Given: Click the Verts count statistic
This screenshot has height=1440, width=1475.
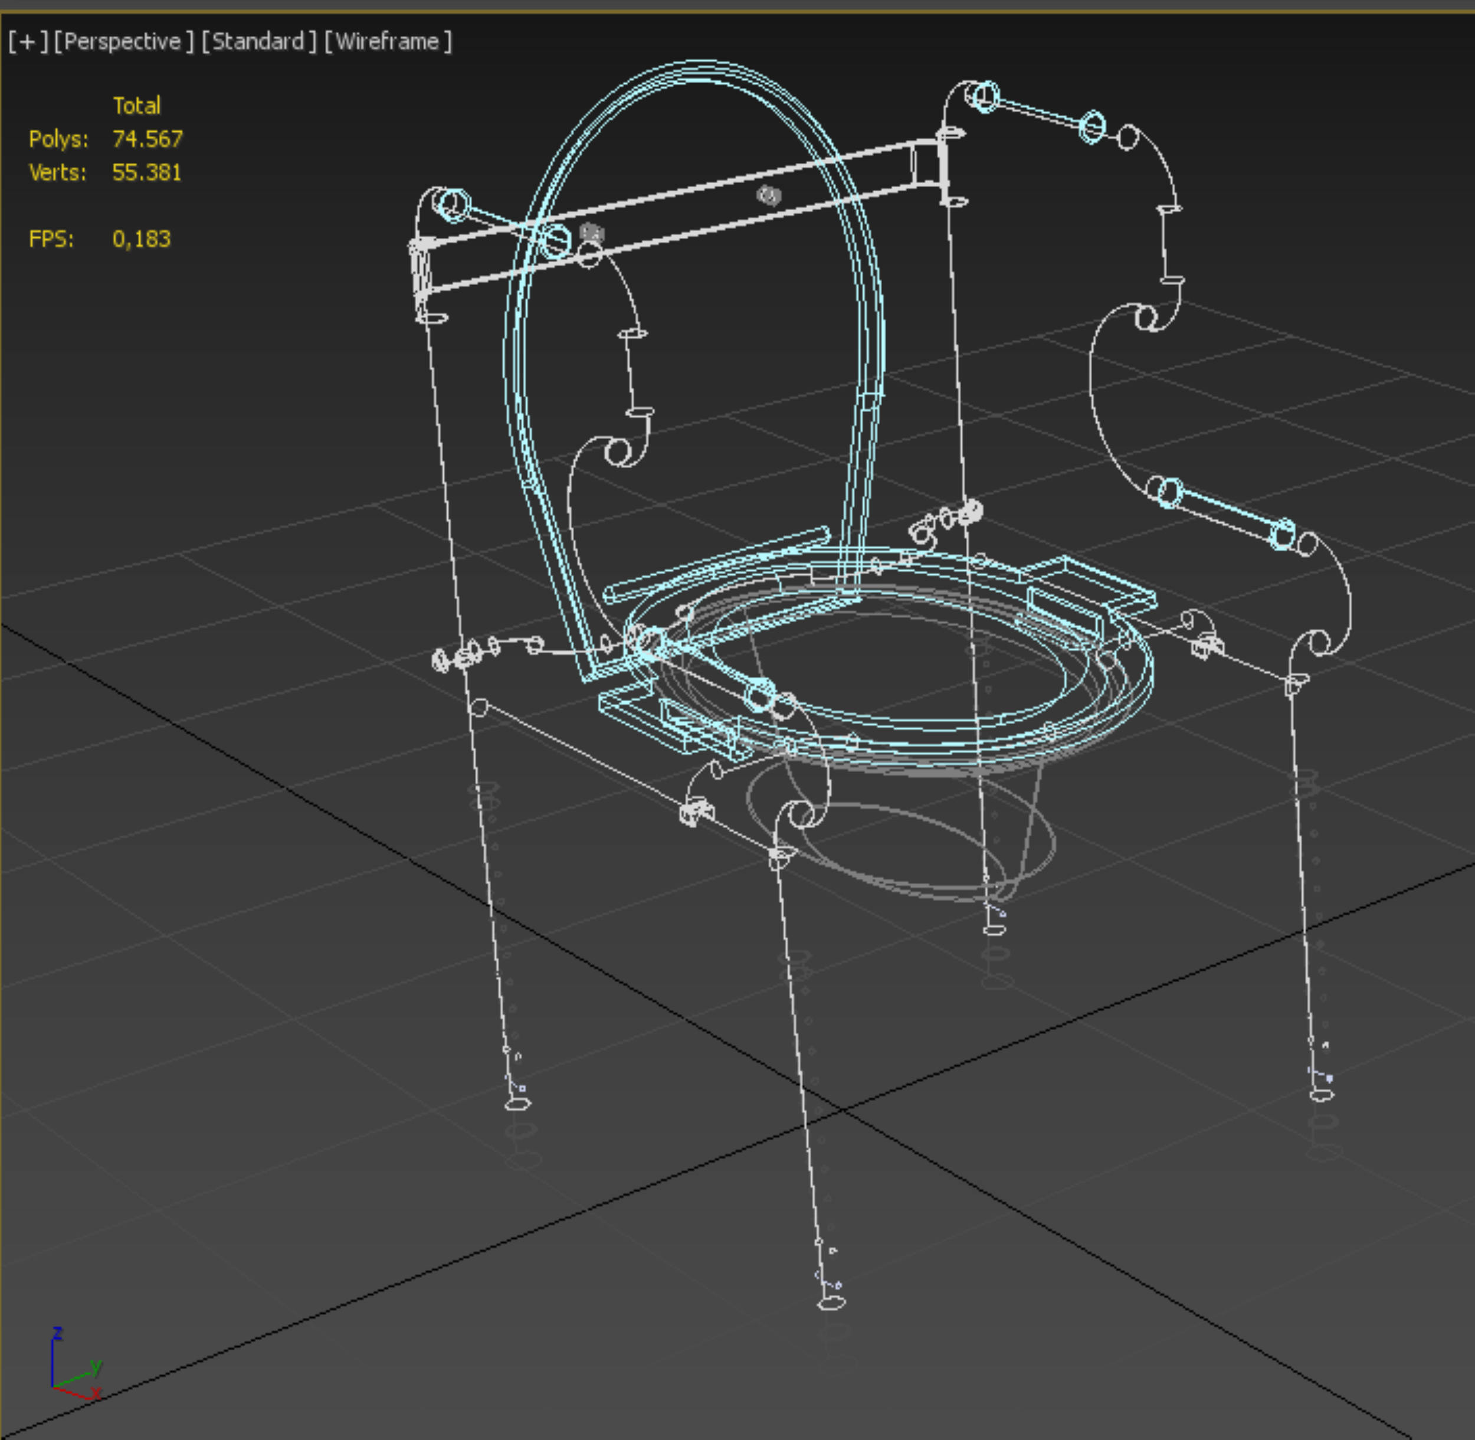Looking at the screenshot, I should (147, 172).
